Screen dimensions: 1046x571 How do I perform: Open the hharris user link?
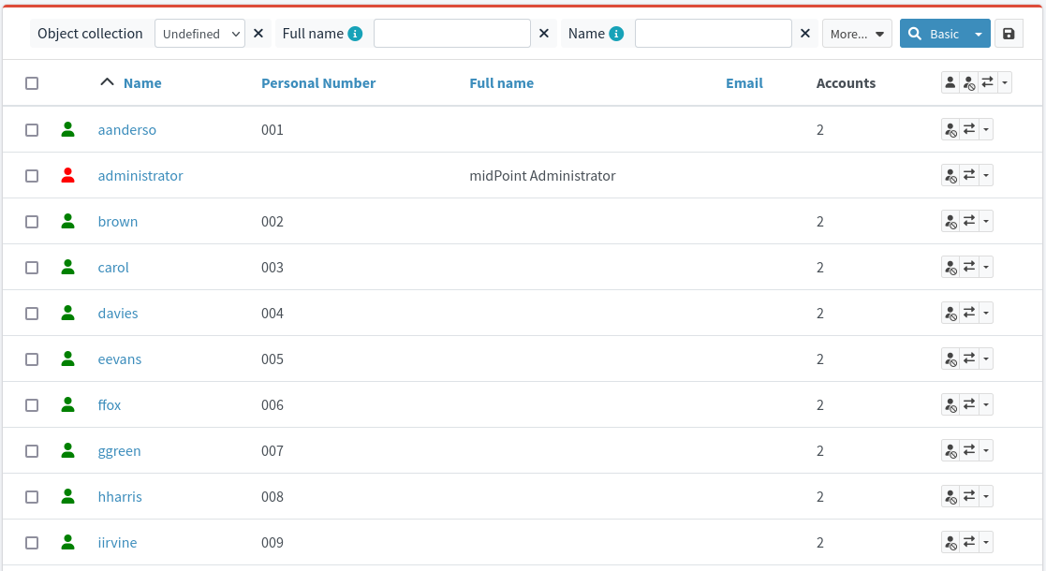click(x=120, y=497)
